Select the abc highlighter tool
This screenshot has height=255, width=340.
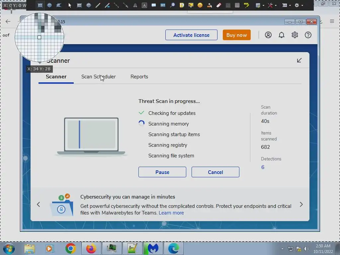pyautogui.click(x=247, y=5)
